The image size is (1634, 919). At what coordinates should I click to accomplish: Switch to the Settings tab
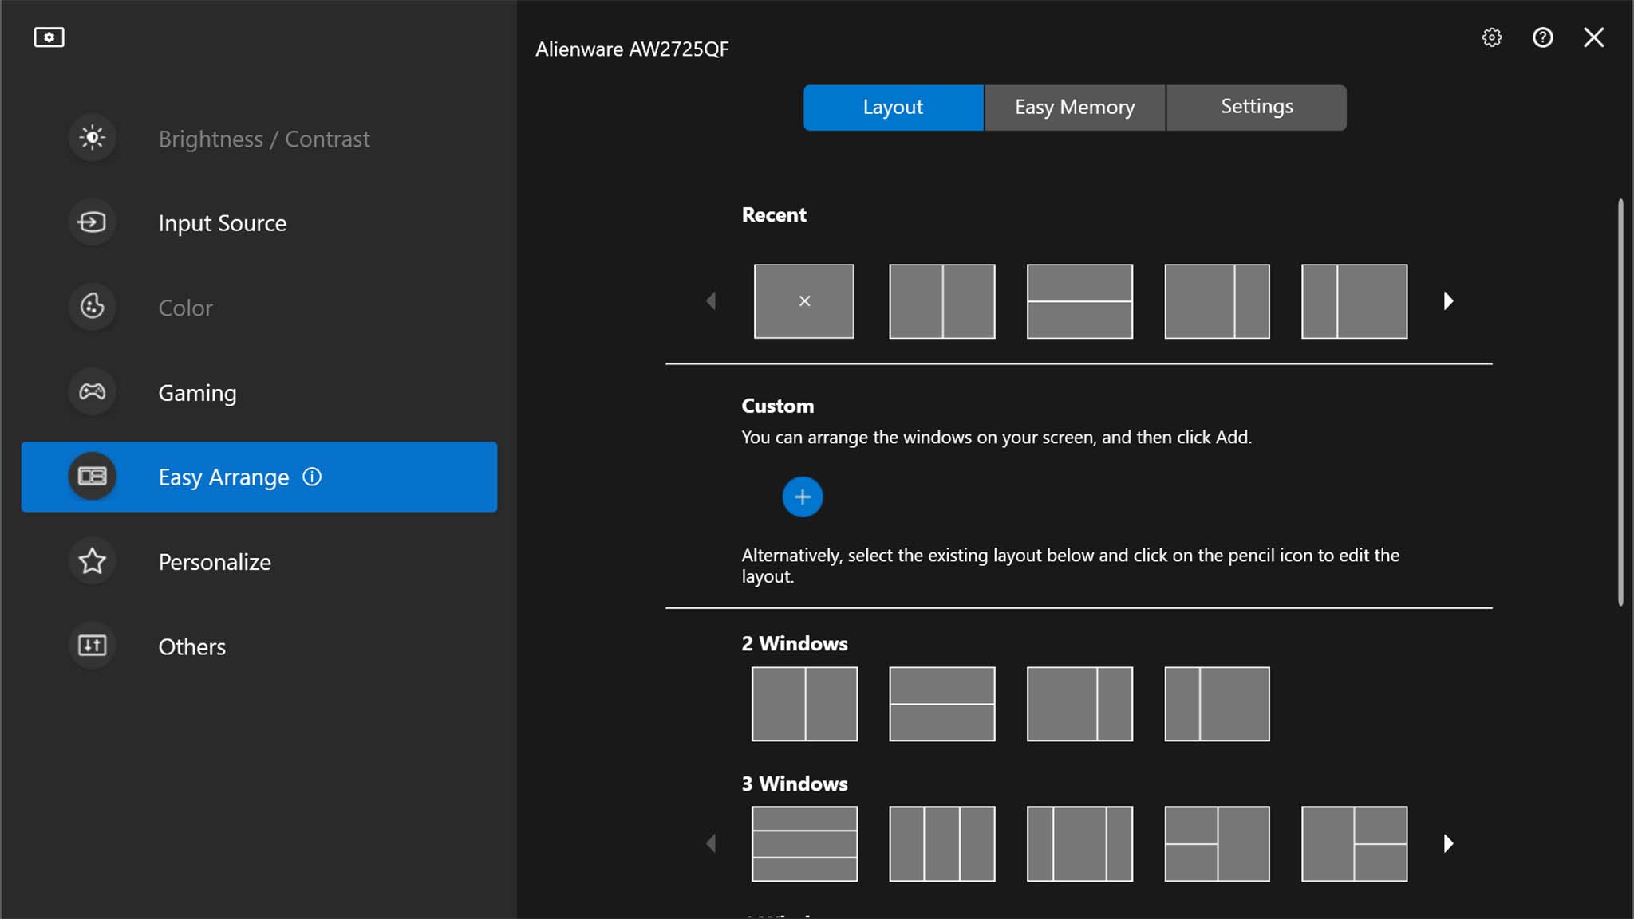(1256, 107)
